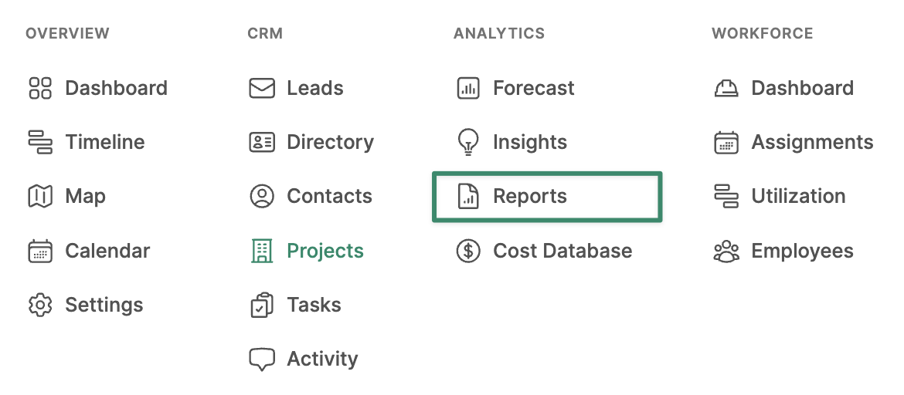Select the Directory ID card icon
The image size is (904, 395).
pyautogui.click(x=262, y=142)
